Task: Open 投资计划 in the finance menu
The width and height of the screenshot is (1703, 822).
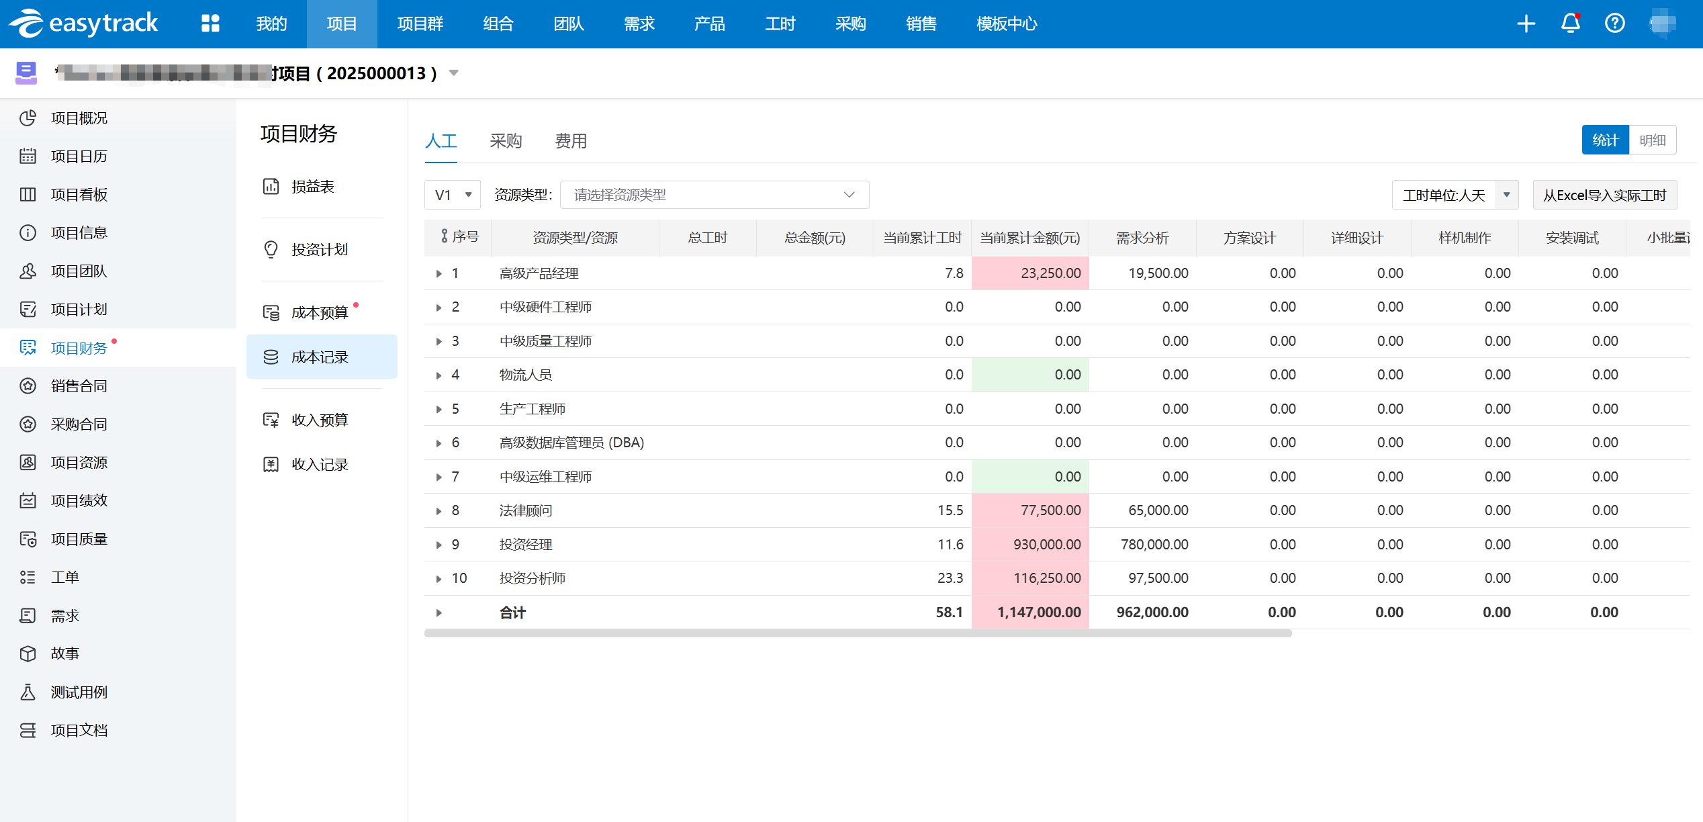Action: pyautogui.click(x=319, y=250)
